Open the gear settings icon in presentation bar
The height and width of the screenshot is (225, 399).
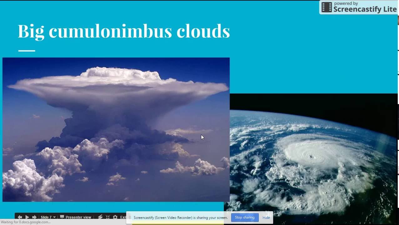115,217
